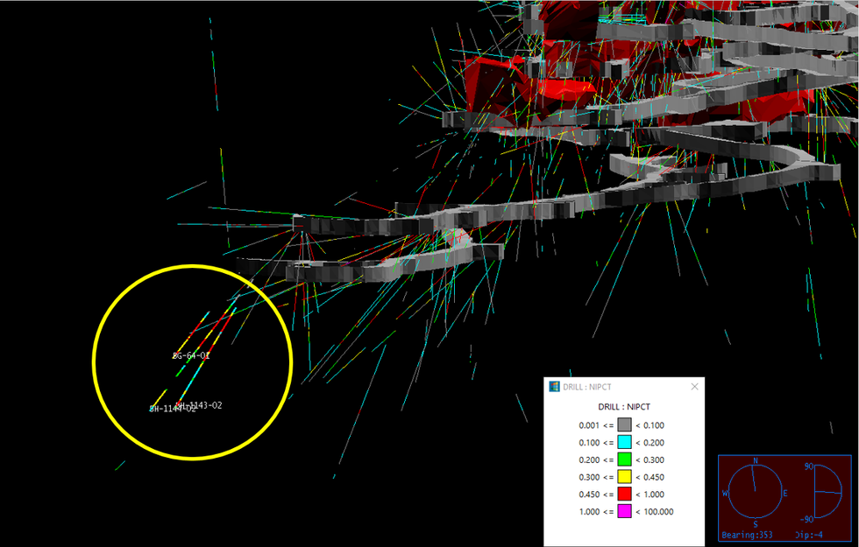Screen dimensions: 859x547
Task: Click the E marker on the compass
Action: (786, 494)
